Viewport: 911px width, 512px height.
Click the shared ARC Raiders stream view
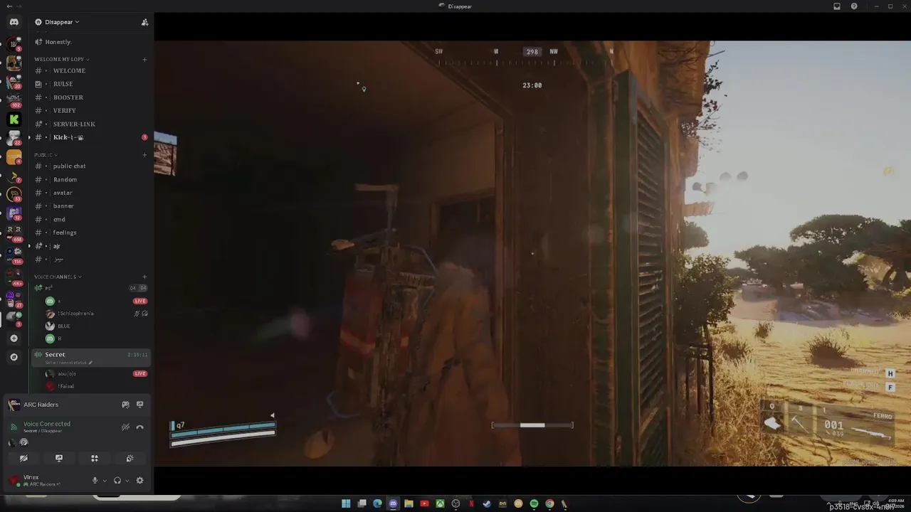tap(532, 253)
